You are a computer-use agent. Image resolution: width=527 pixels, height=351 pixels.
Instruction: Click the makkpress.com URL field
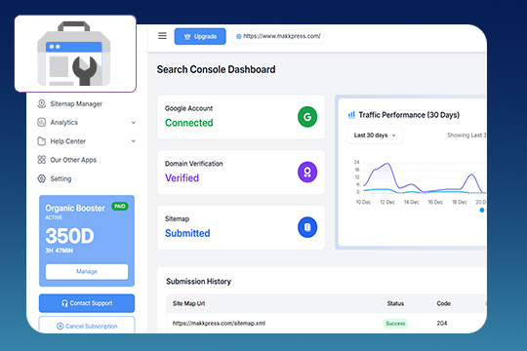coord(278,36)
